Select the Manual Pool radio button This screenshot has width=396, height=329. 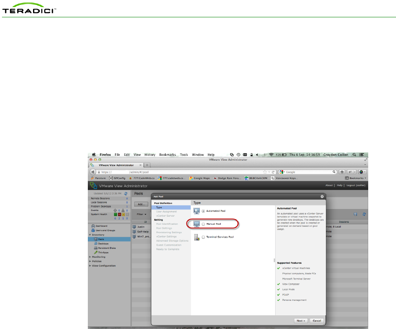[203, 224]
